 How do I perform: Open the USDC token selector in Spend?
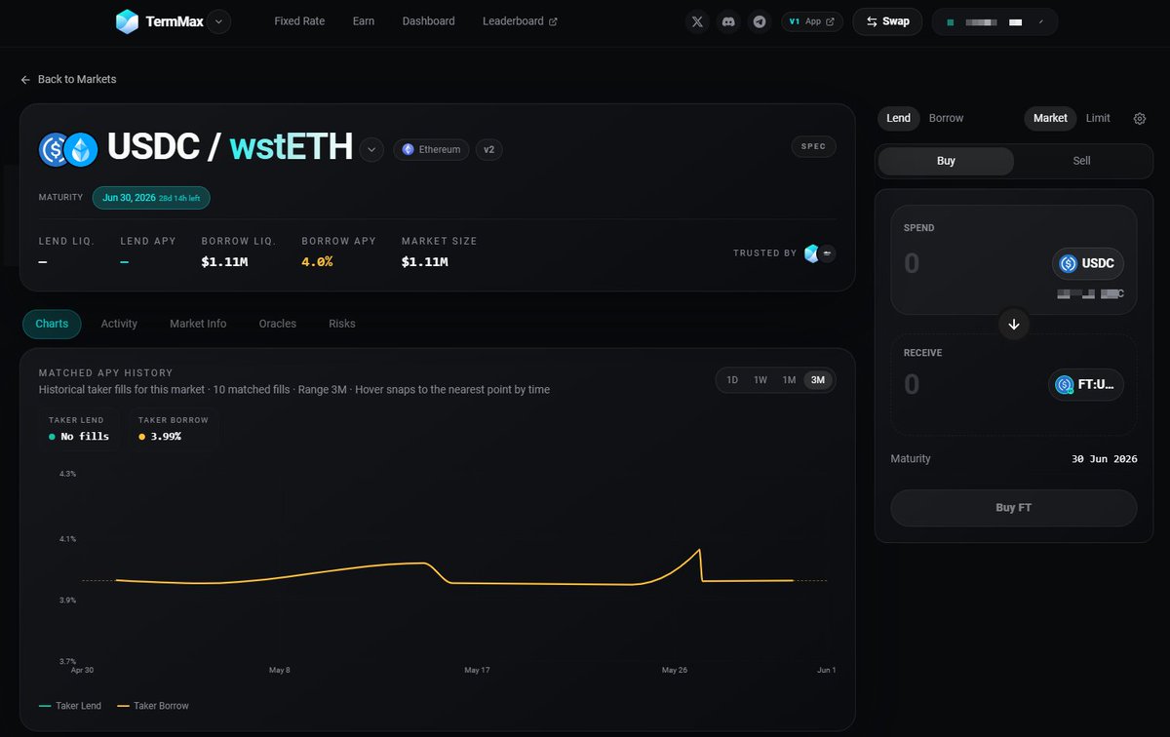pos(1088,263)
